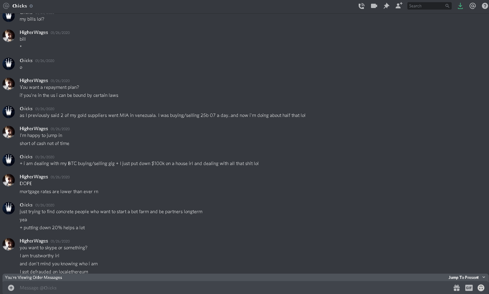
Task: Click Chicks username above the gold suppliers message
Action: 26,109
